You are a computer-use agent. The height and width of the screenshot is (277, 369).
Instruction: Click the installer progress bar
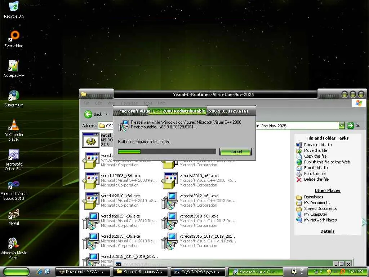click(x=167, y=151)
